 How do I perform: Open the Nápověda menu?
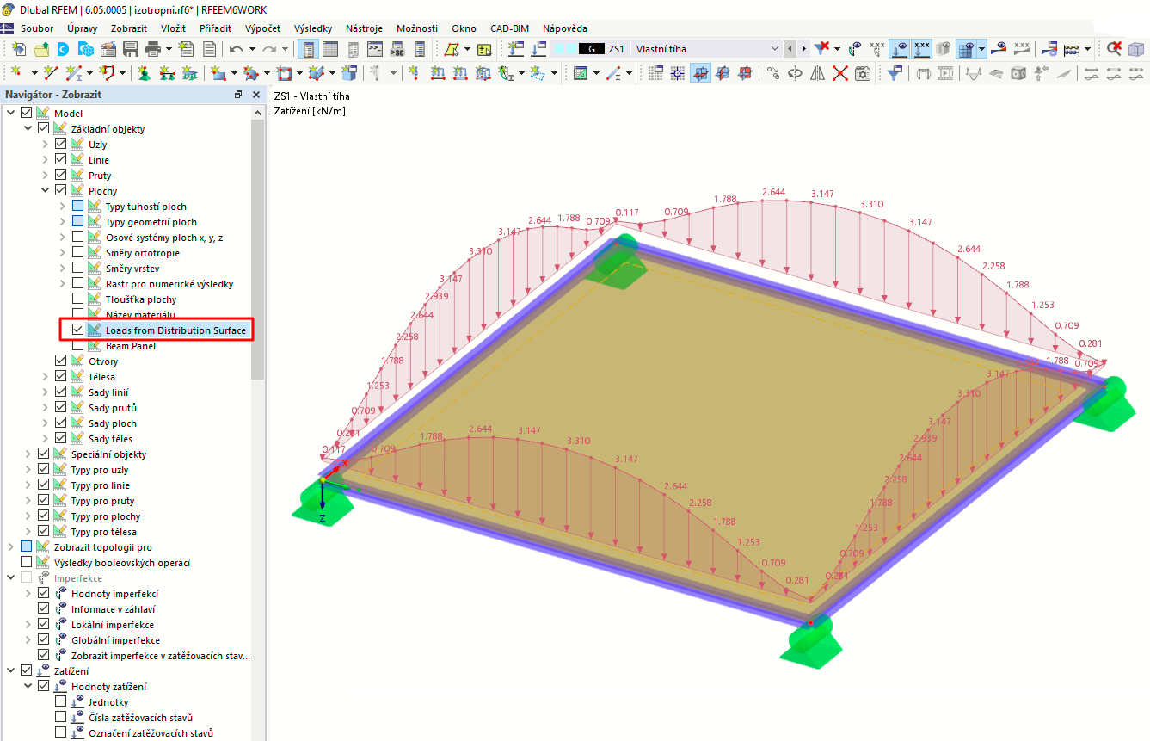(565, 28)
